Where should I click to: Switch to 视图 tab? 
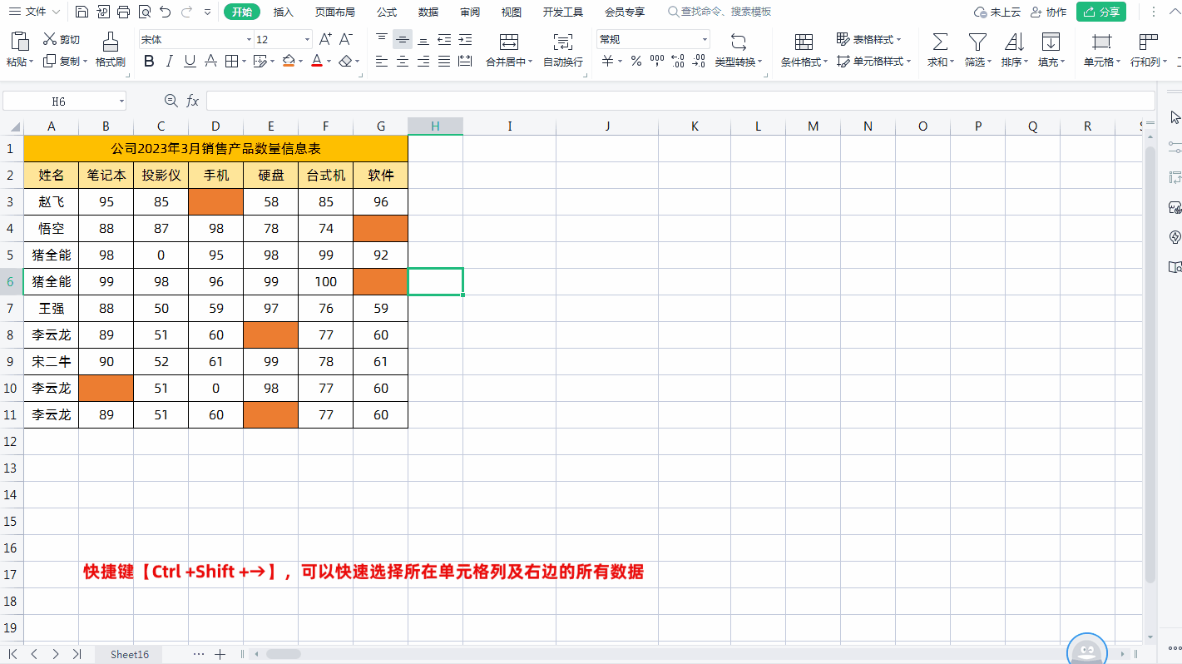pyautogui.click(x=512, y=12)
